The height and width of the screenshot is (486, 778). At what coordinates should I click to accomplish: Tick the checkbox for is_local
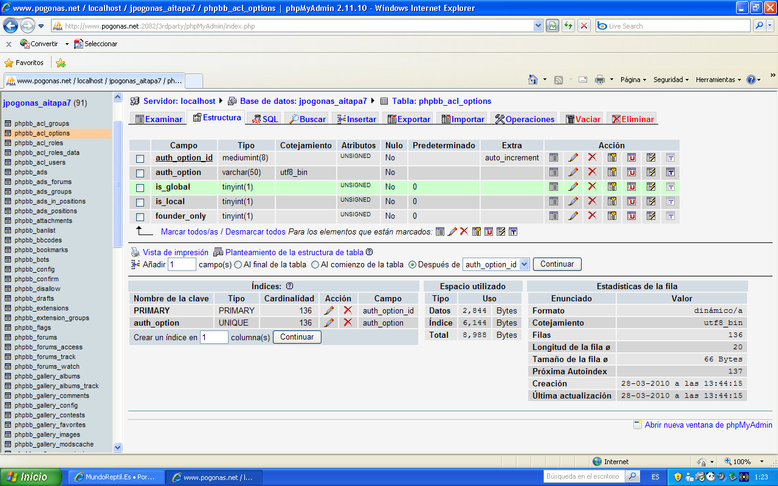[140, 202]
